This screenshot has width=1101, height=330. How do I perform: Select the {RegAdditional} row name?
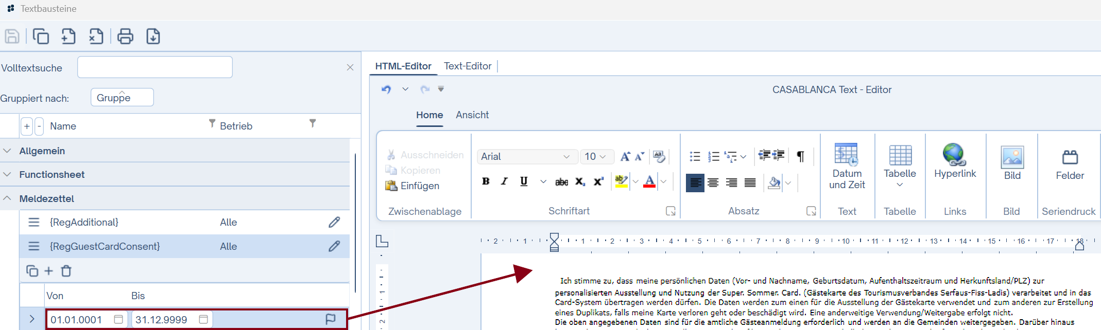click(84, 222)
